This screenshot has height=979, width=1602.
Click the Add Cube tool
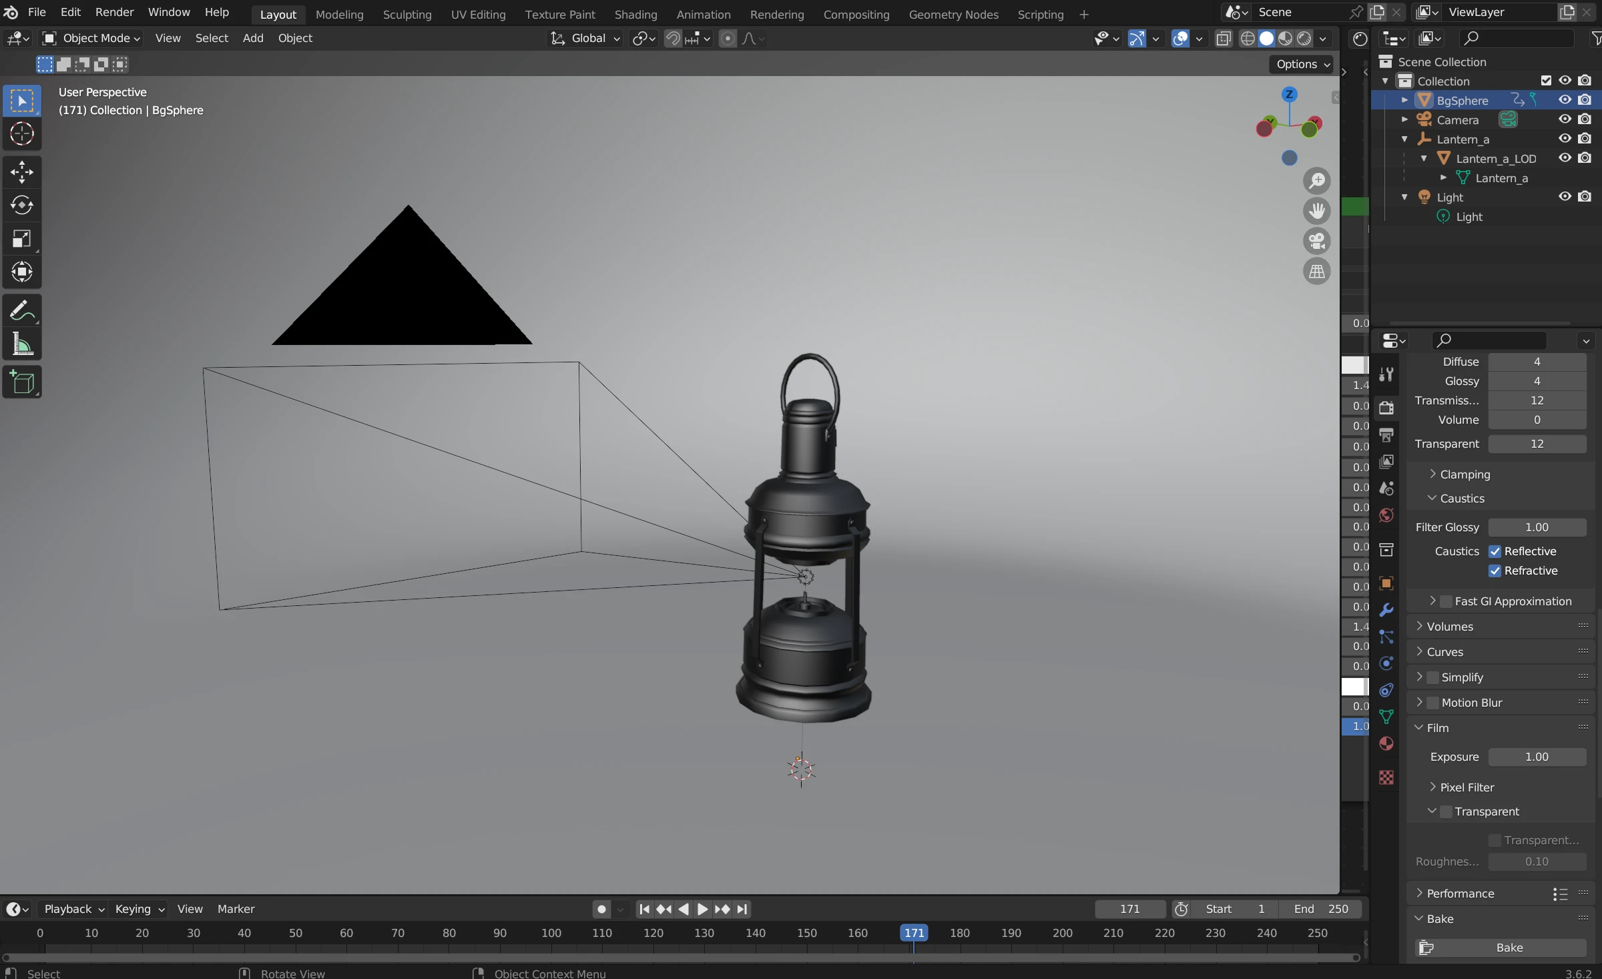(x=21, y=382)
